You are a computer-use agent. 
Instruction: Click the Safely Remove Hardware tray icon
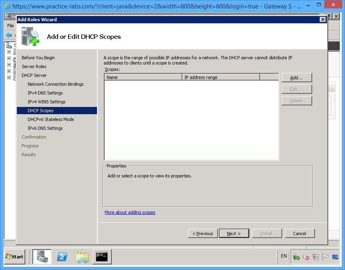click(297, 256)
